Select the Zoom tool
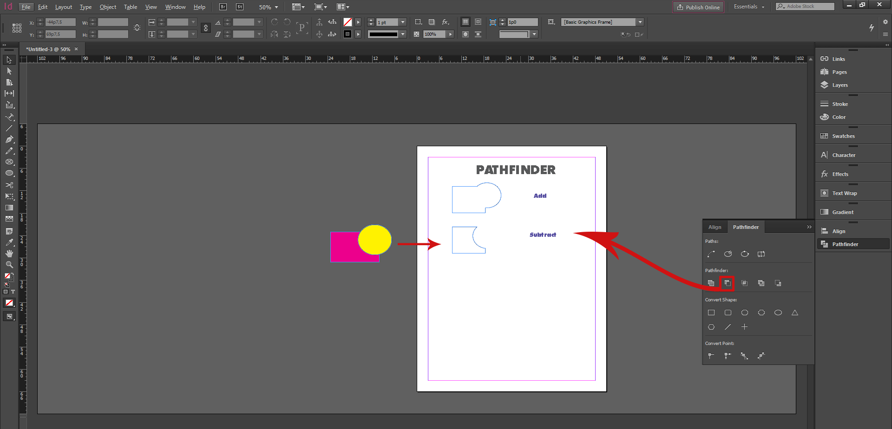This screenshot has height=429, width=892. pos(9,264)
